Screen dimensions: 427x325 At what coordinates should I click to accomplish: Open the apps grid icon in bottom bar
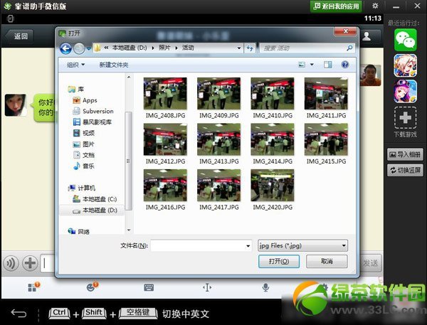point(33,287)
